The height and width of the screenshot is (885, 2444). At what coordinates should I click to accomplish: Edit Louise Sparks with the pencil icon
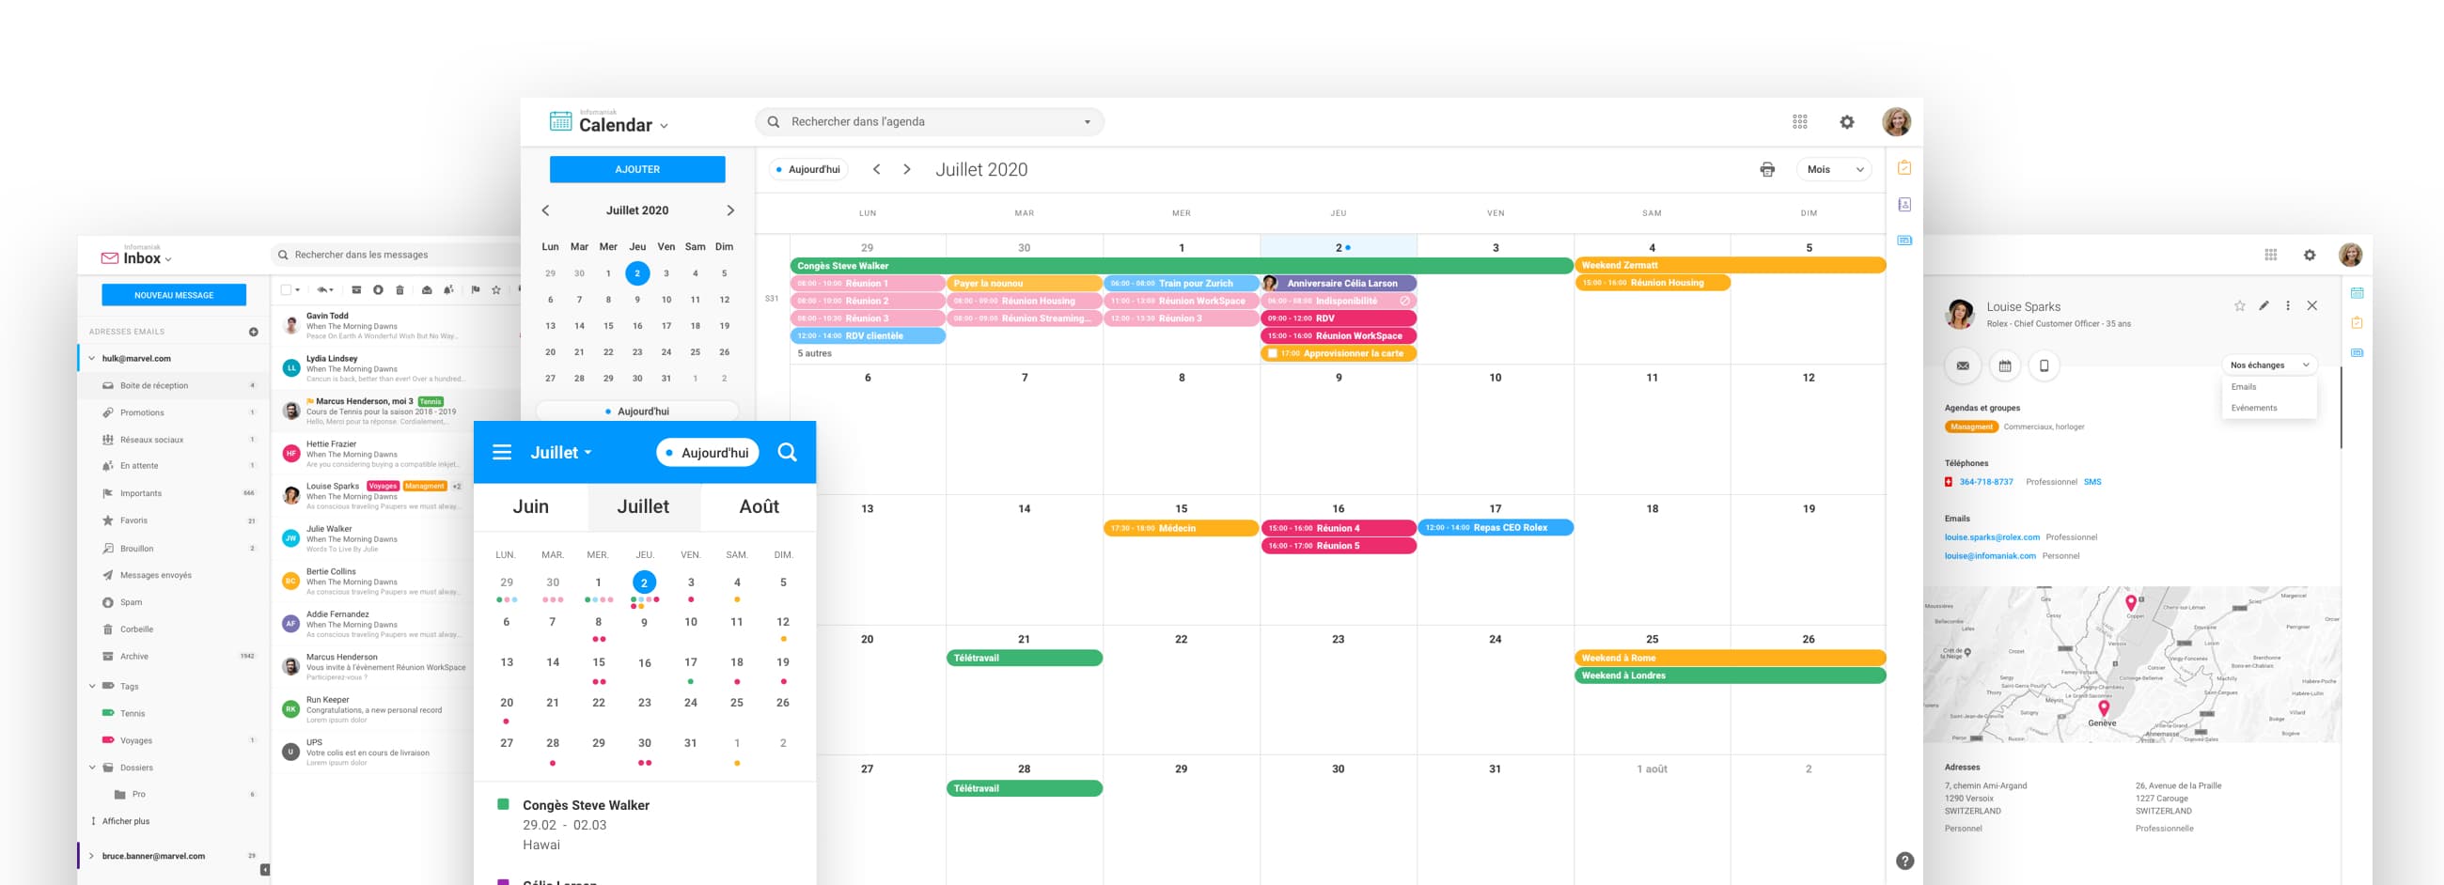(2264, 305)
